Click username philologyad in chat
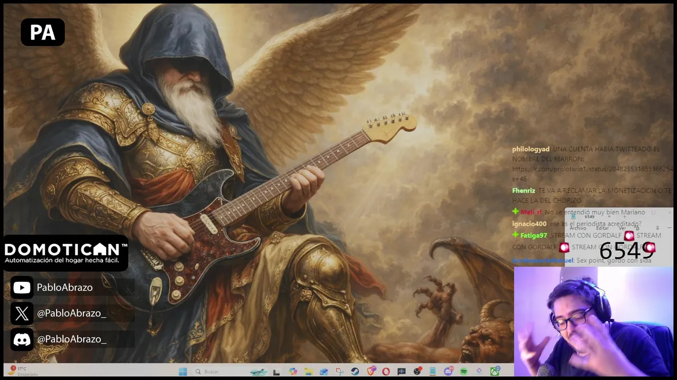Image resolution: width=677 pixels, height=380 pixels. tap(530, 149)
